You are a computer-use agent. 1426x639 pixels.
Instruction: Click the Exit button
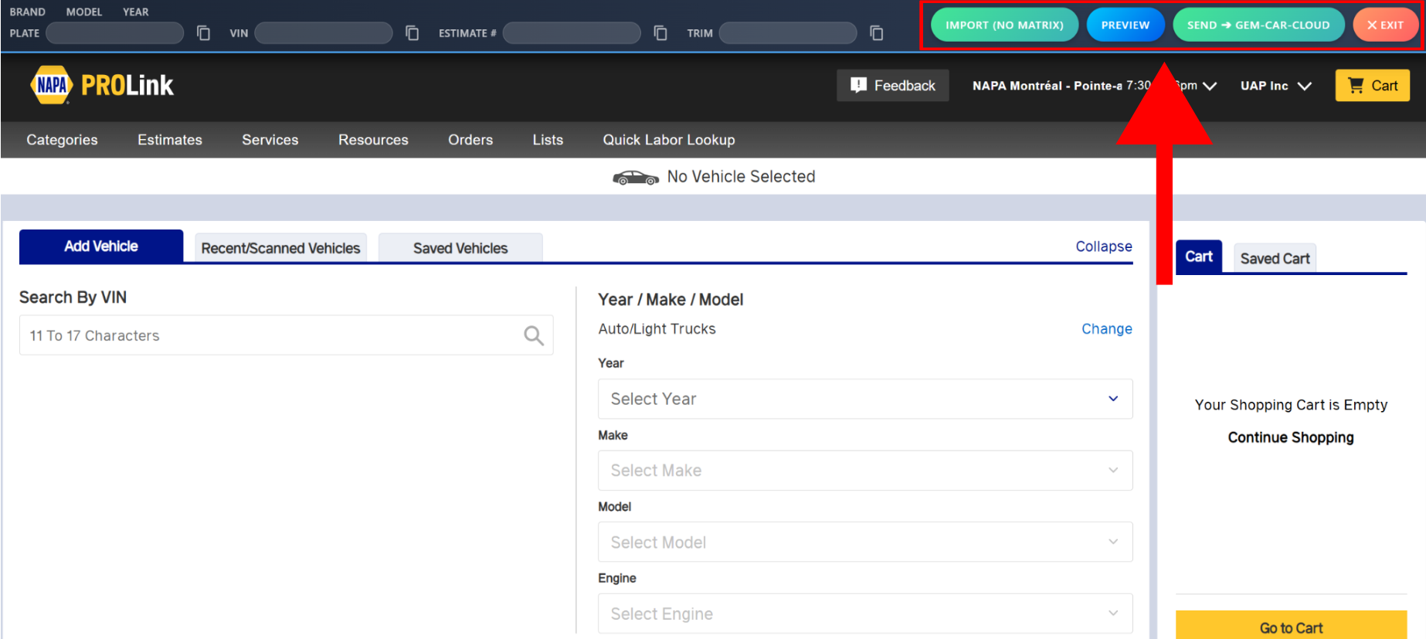click(x=1385, y=25)
